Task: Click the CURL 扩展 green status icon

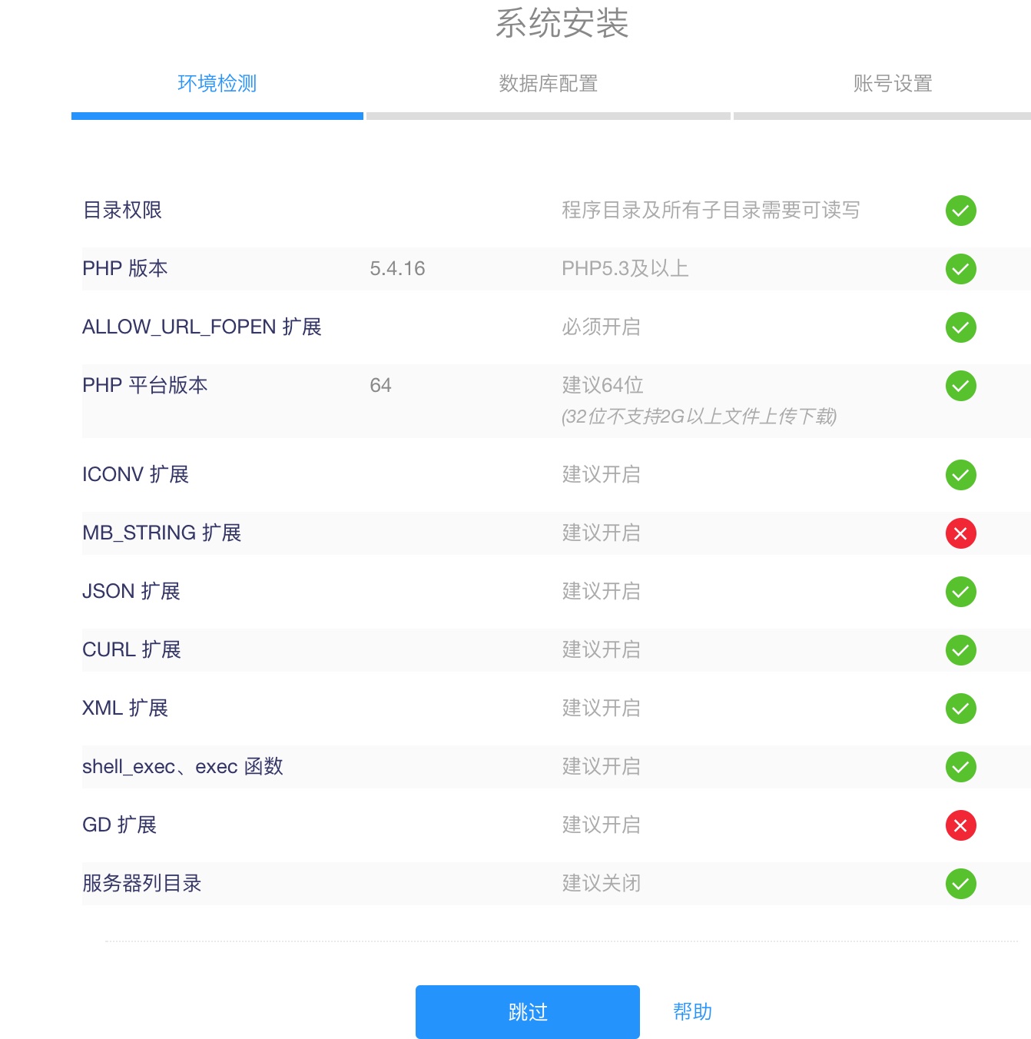Action: [x=960, y=650]
